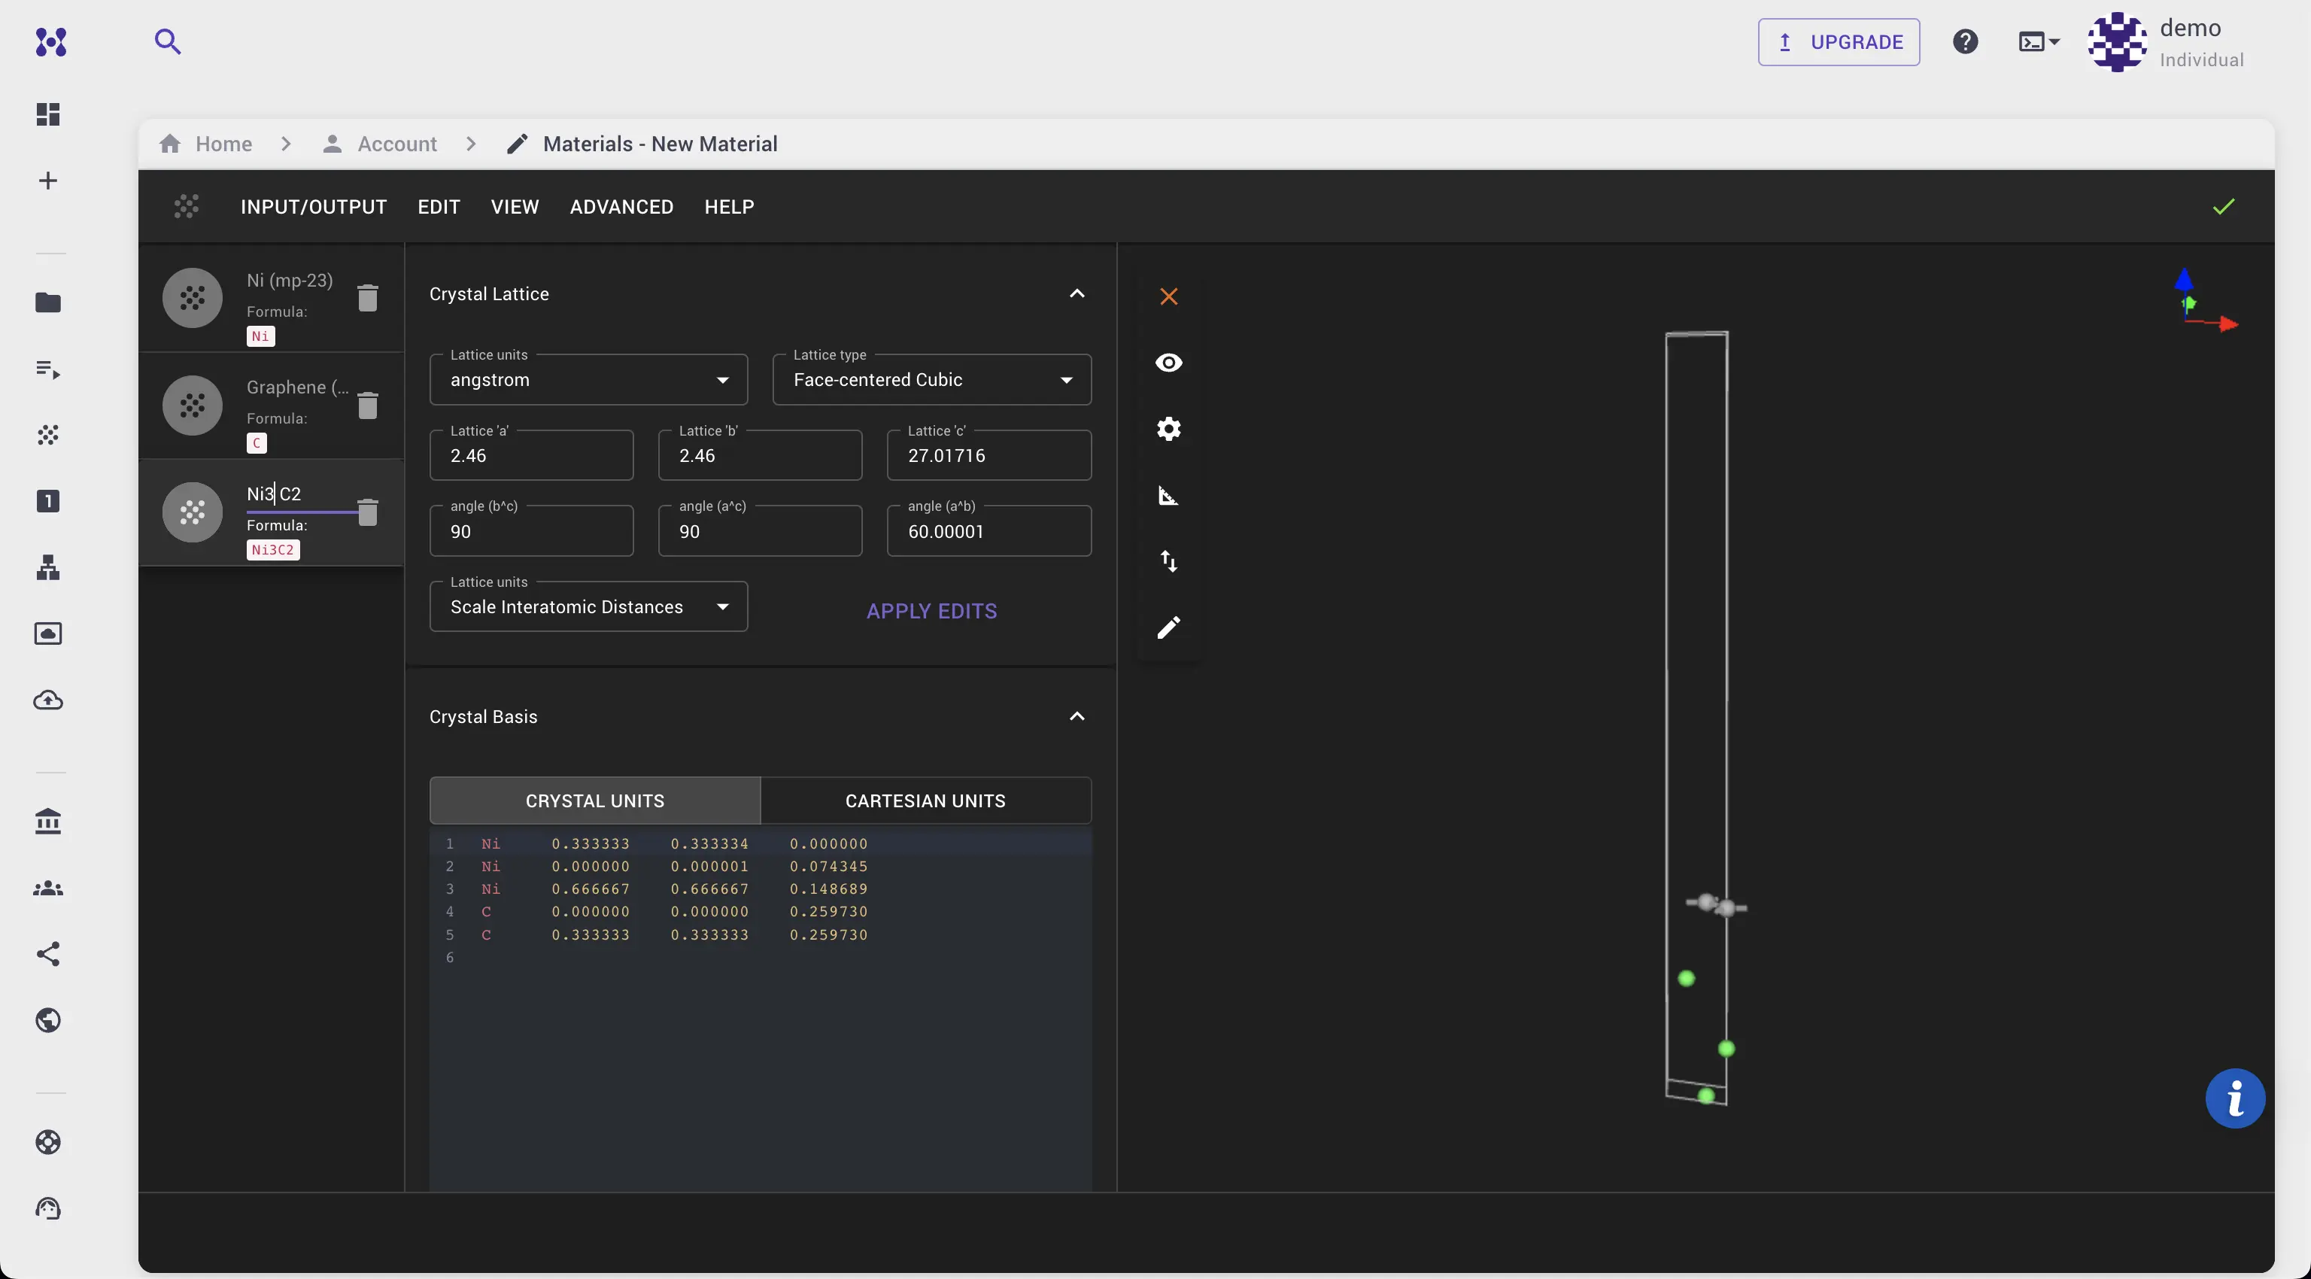Open the ADVANCED menu

click(x=621, y=206)
